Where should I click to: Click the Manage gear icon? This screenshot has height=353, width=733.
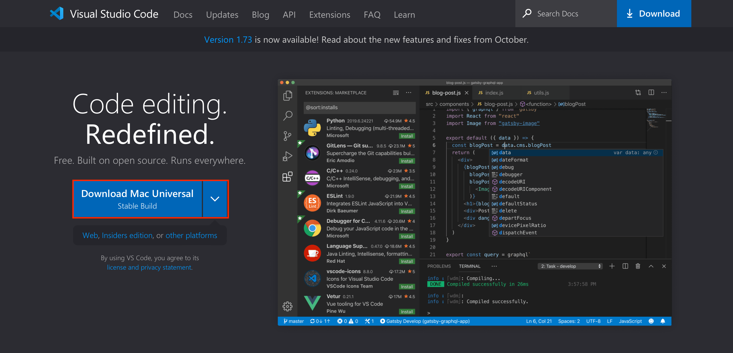pos(287,306)
